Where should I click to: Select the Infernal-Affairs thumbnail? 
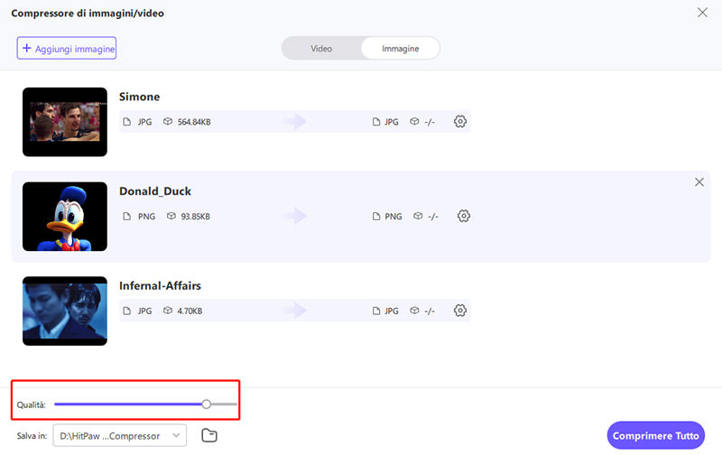click(65, 311)
